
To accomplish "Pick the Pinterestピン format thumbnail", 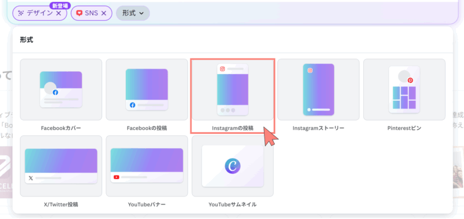I will (x=404, y=90).
